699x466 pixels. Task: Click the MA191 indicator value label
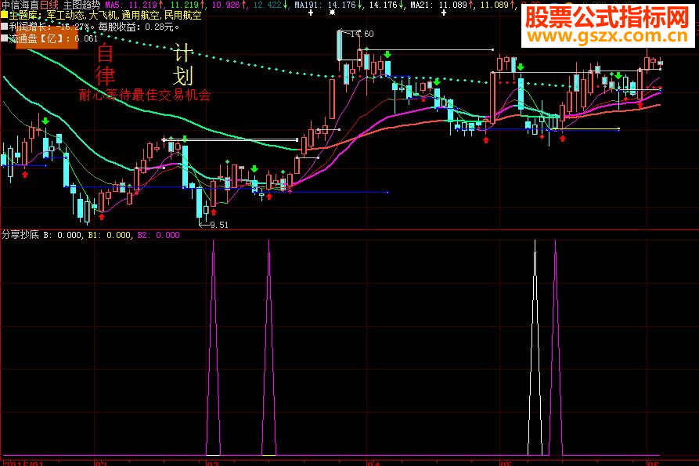click(x=325, y=5)
